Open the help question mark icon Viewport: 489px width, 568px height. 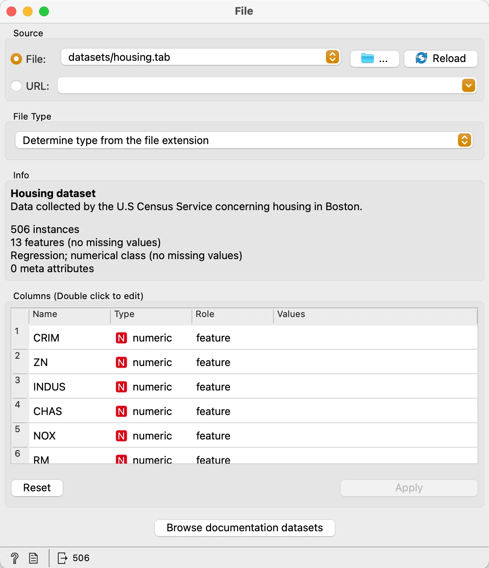click(x=15, y=558)
